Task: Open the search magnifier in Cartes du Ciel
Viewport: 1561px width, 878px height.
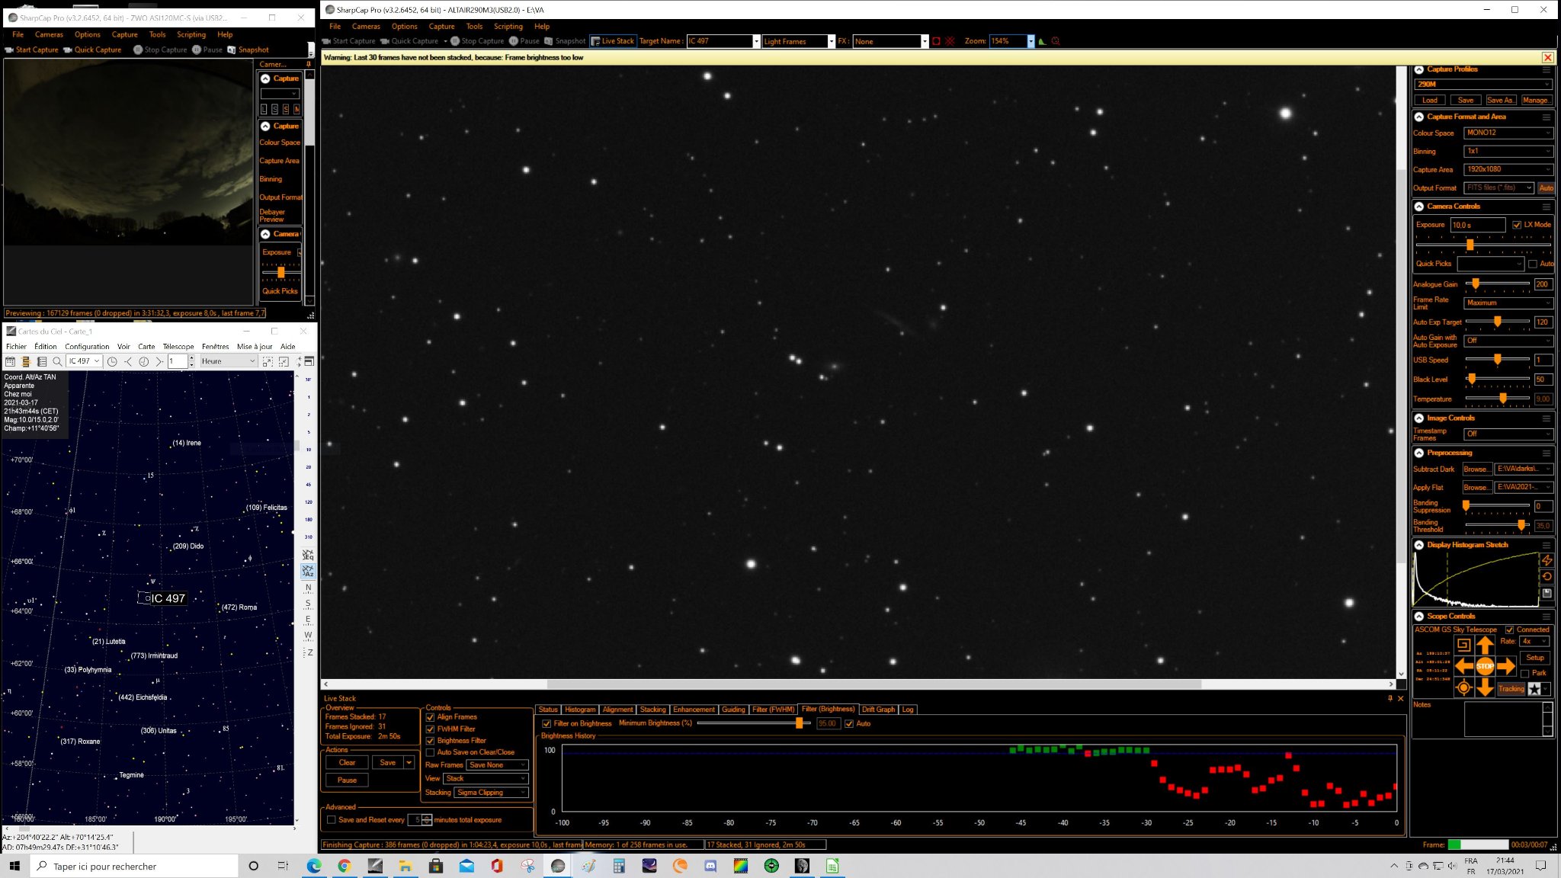Action: click(57, 361)
